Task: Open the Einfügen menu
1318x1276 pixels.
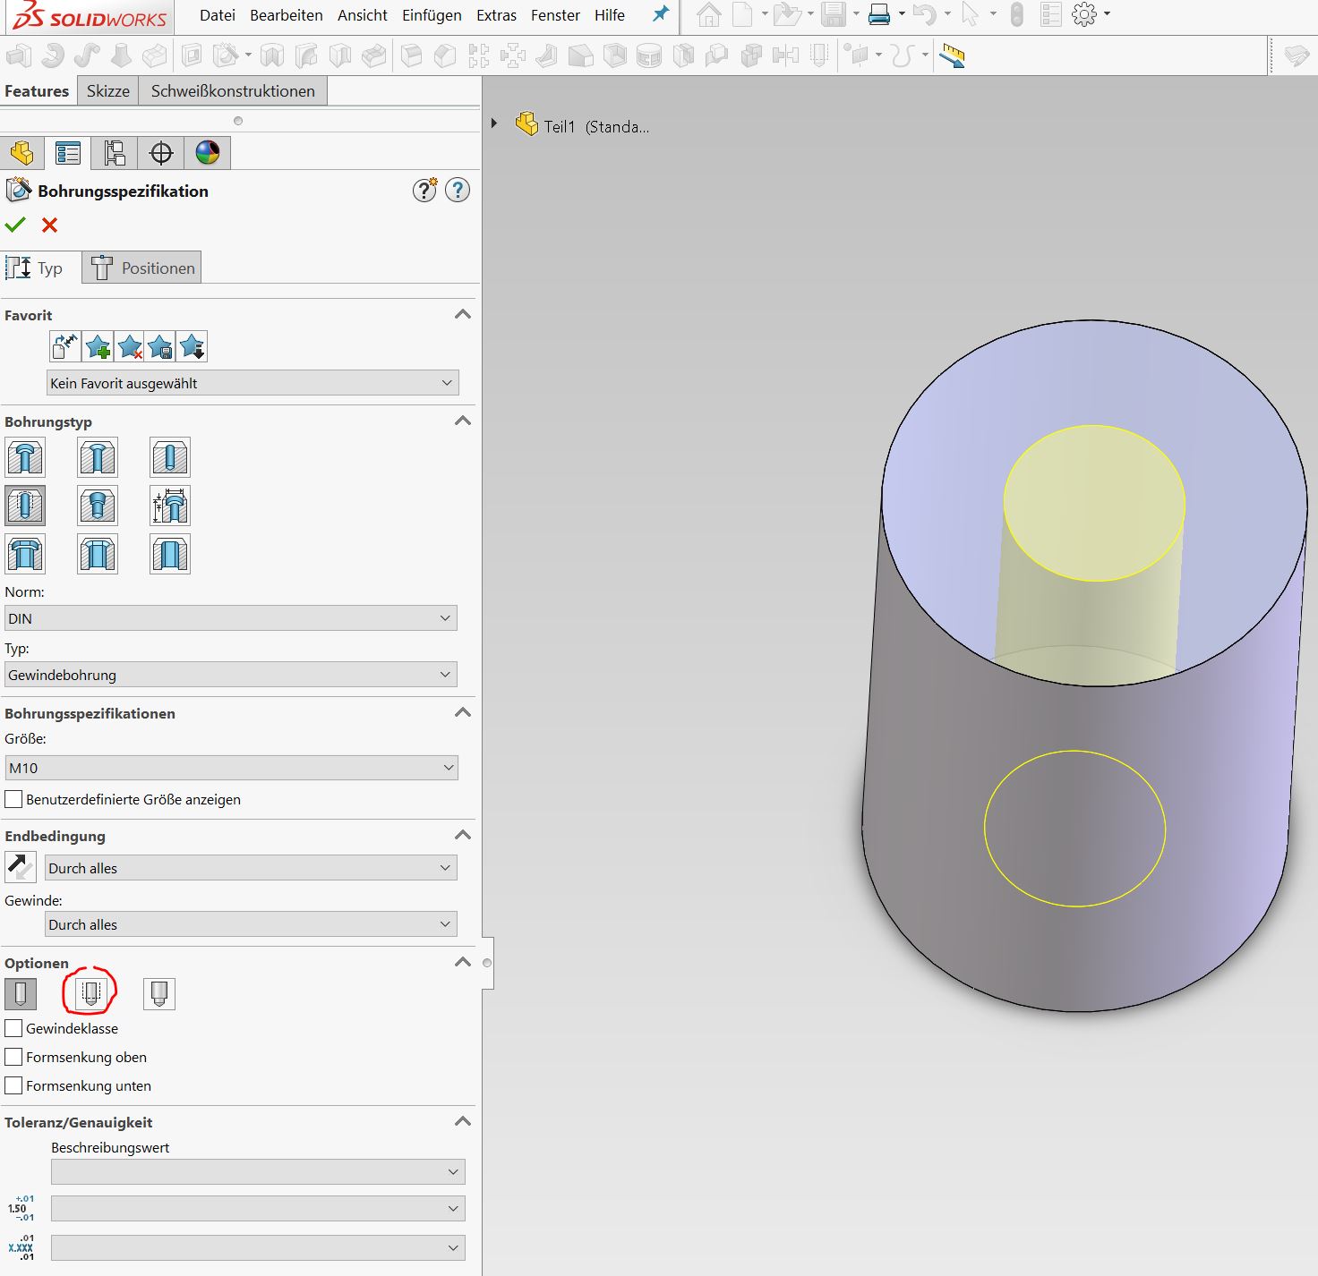Action: (x=432, y=15)
